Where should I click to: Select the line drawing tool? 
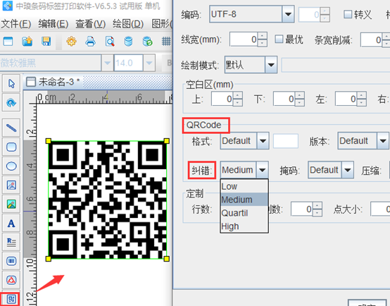(11, 128)
